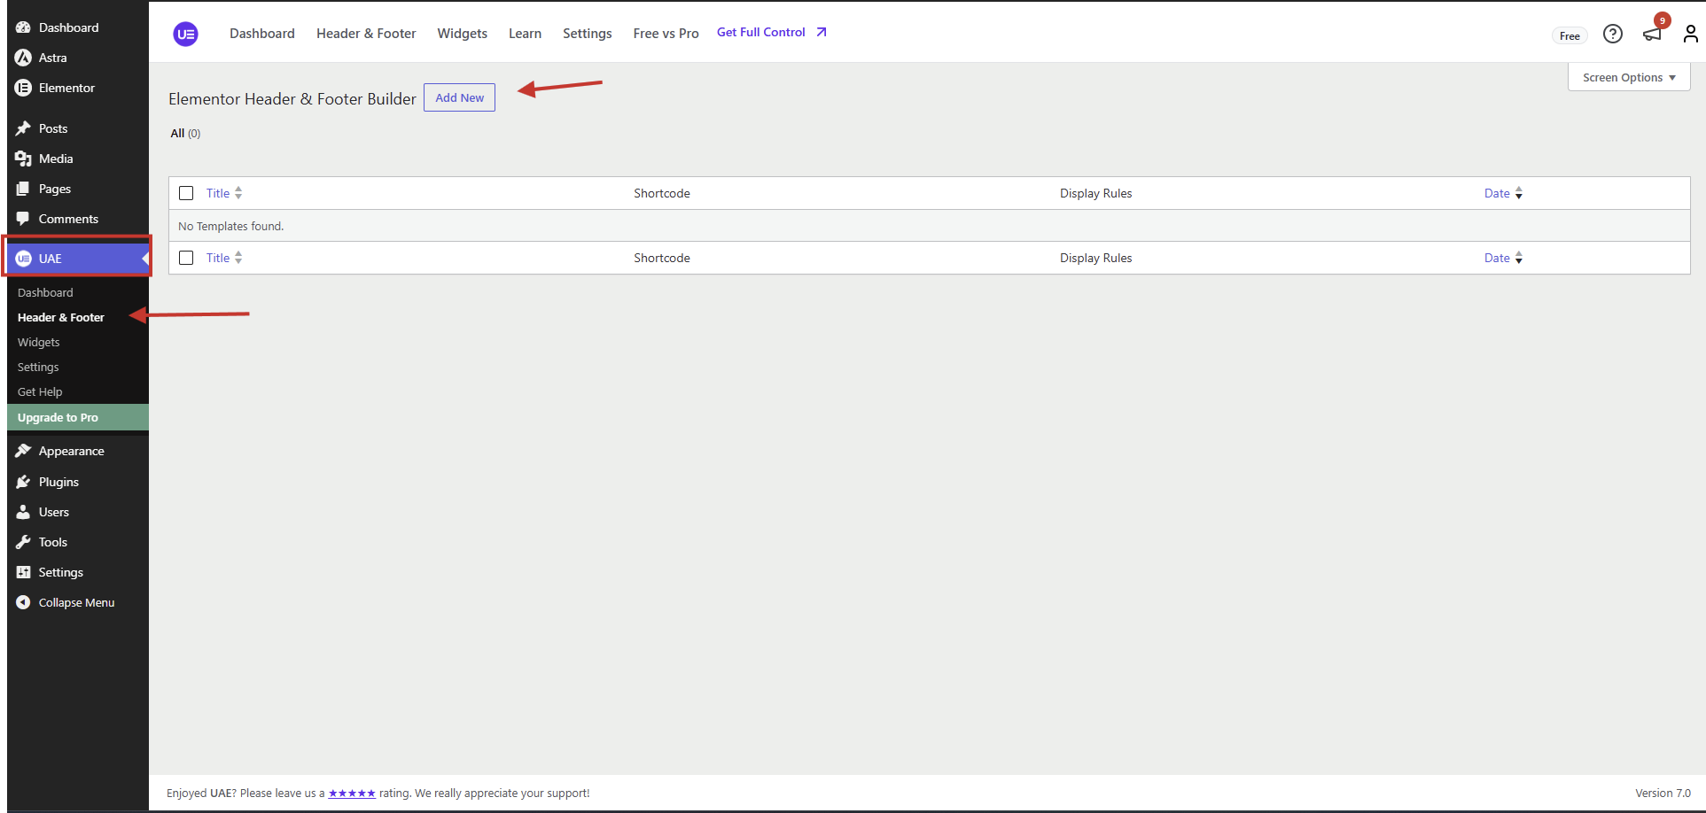Click the five-star rating link in footer
The height and width of the screenshot is (813, 1706).
(x=352, y=794)
